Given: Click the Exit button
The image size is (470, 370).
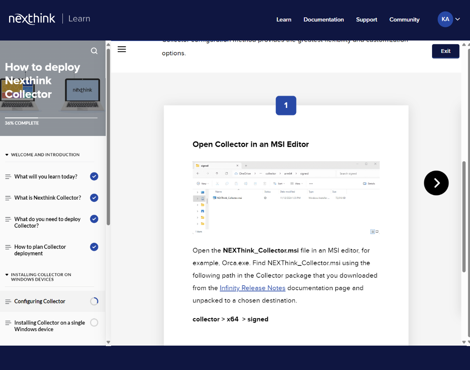Looking at the screenshot, I should tap(445, 51).
